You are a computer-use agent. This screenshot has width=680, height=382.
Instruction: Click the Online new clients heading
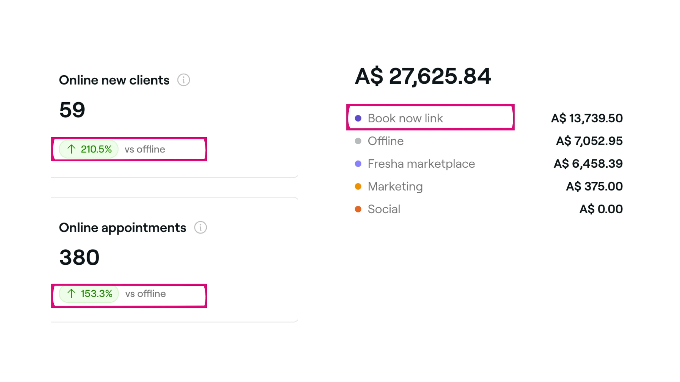coord(114,80)
